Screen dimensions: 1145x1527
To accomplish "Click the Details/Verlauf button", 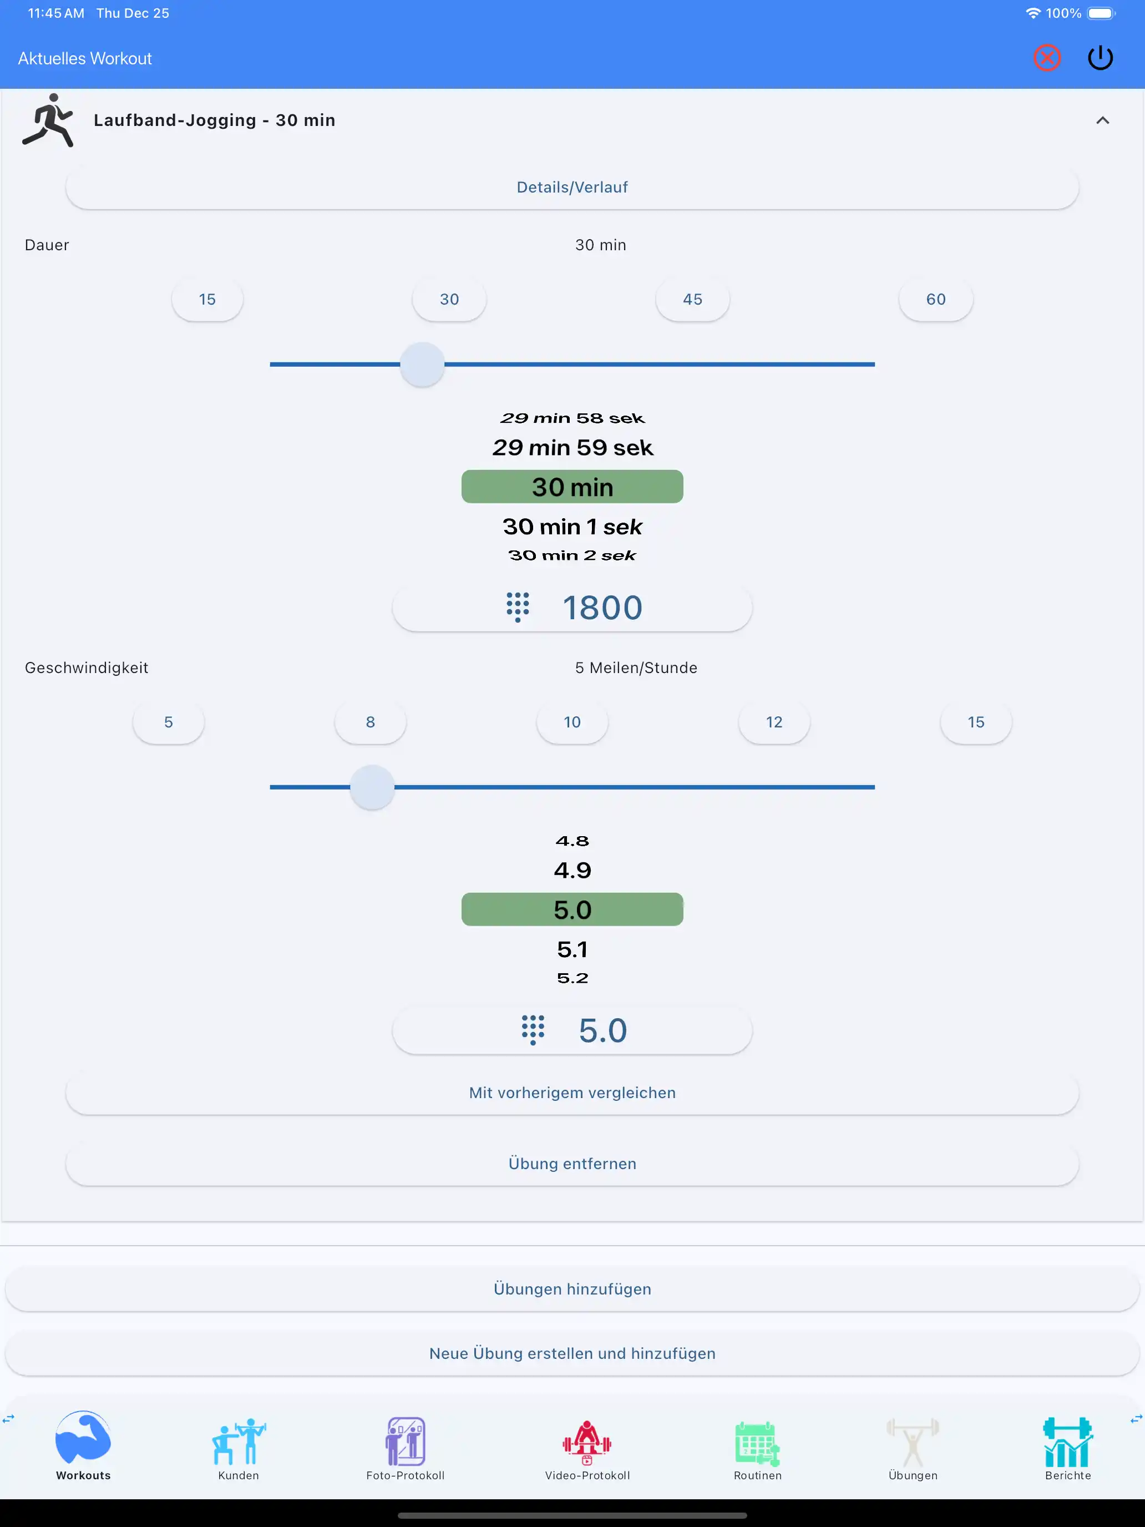I will 572,187.
